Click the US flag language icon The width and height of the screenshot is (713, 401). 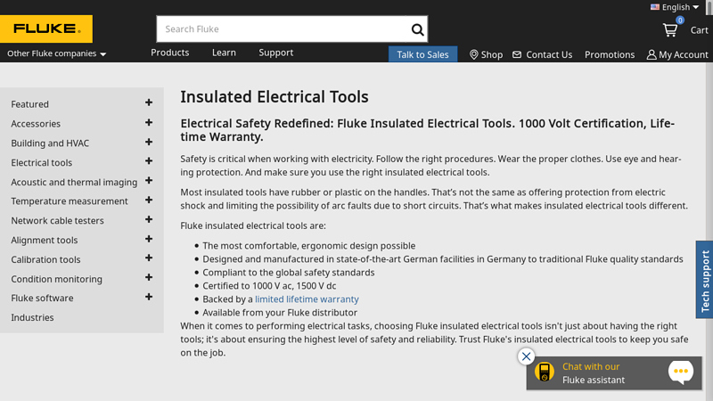[x=655, y=7]
